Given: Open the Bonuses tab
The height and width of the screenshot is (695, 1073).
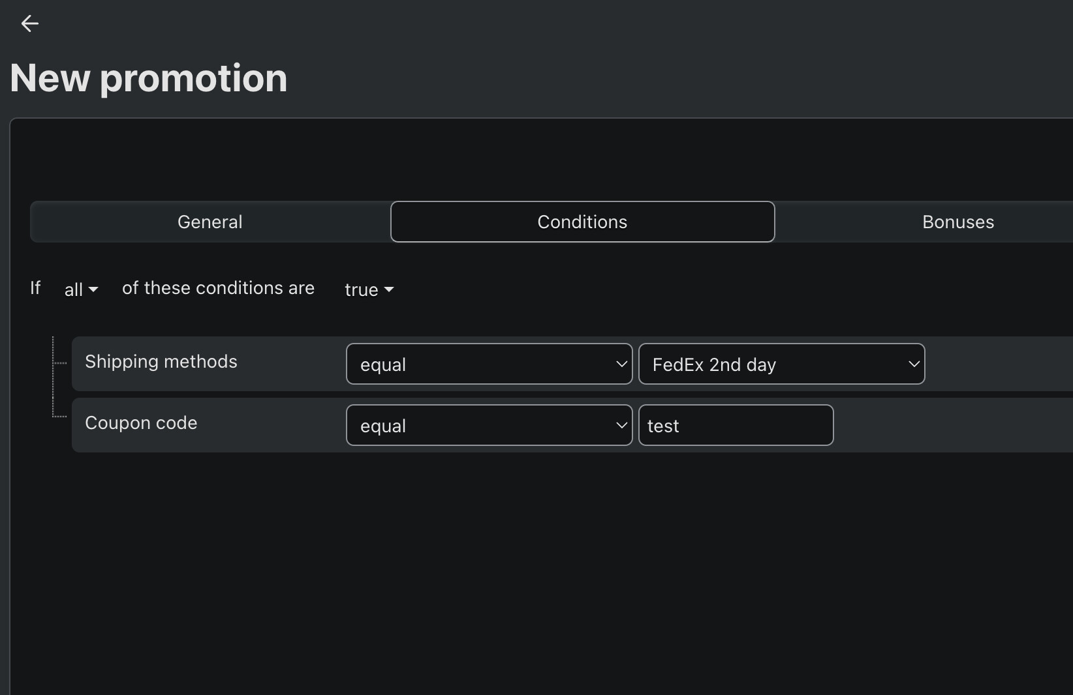Looking at the screenshot, I should tap(957, 222).
